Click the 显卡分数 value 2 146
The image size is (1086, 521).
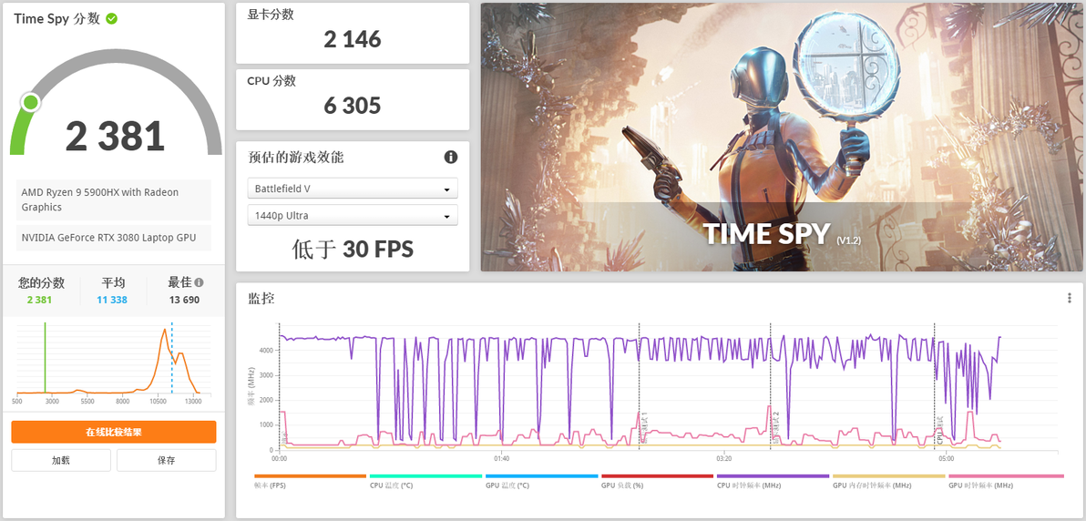tap(353, 39)
